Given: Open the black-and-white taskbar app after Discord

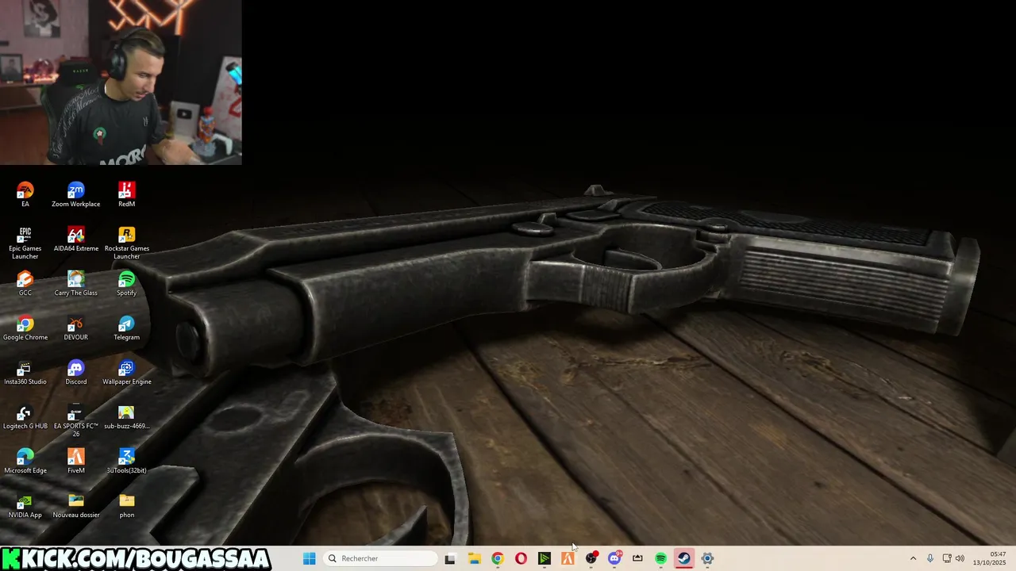Looking at the screenshot, I should 637,558.
